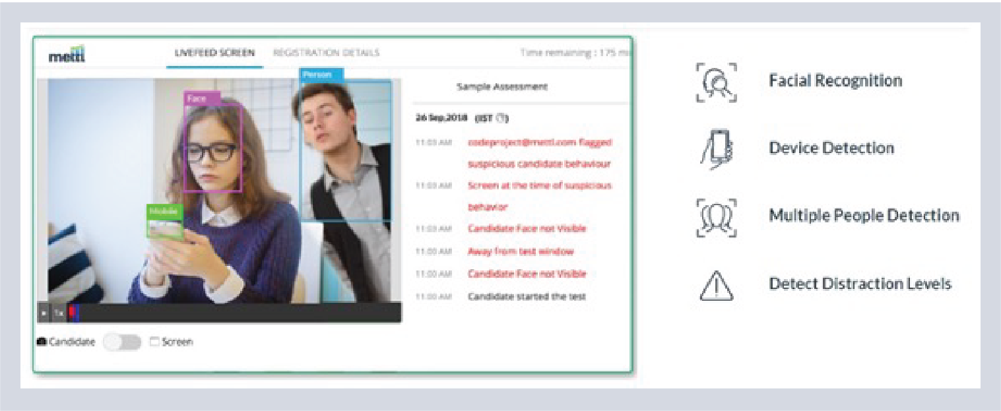Viewport: 1001px width, 411px height.
Task: Click the 26 Sep, 2018 date text
Action: tap(441, 118)
